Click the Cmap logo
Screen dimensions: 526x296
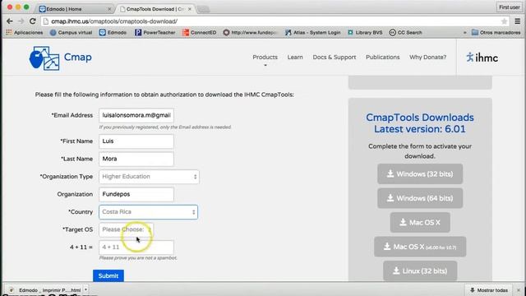pos(60,58)
